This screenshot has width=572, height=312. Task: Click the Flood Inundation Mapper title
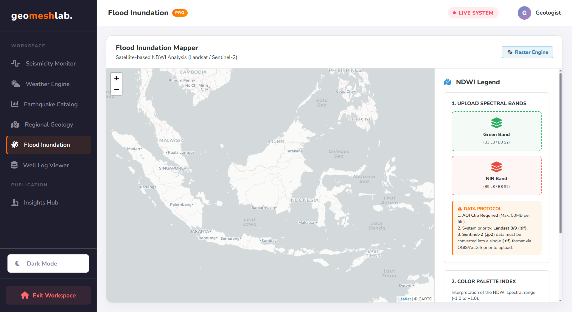(157, 48)
